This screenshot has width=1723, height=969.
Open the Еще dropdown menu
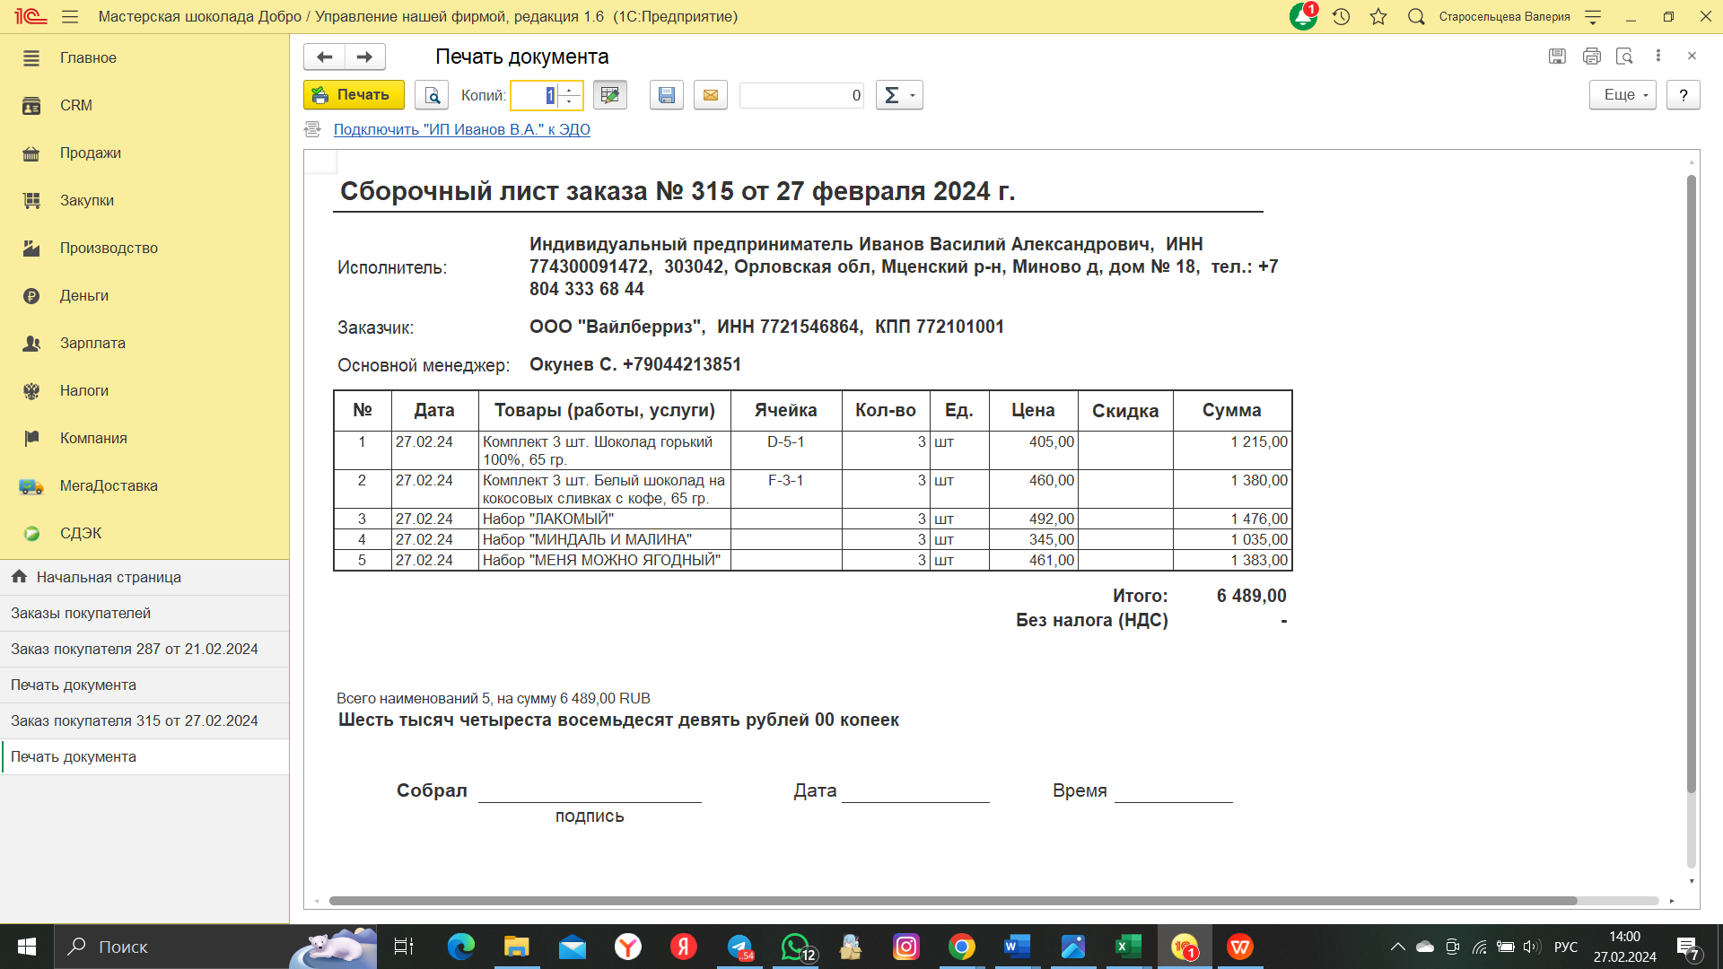(1622, 95)
